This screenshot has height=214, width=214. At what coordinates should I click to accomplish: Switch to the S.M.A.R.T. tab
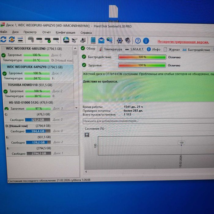click(135, 49)
